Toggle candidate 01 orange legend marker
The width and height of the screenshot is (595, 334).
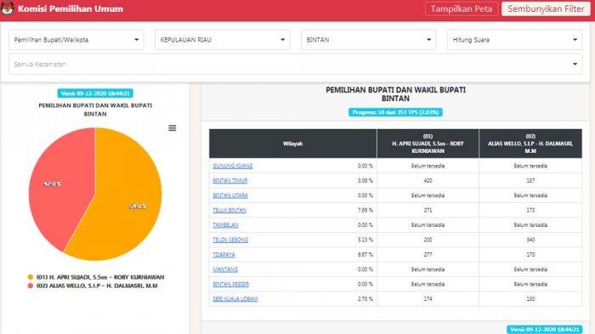pyautogui.click(x=31, y=277)
